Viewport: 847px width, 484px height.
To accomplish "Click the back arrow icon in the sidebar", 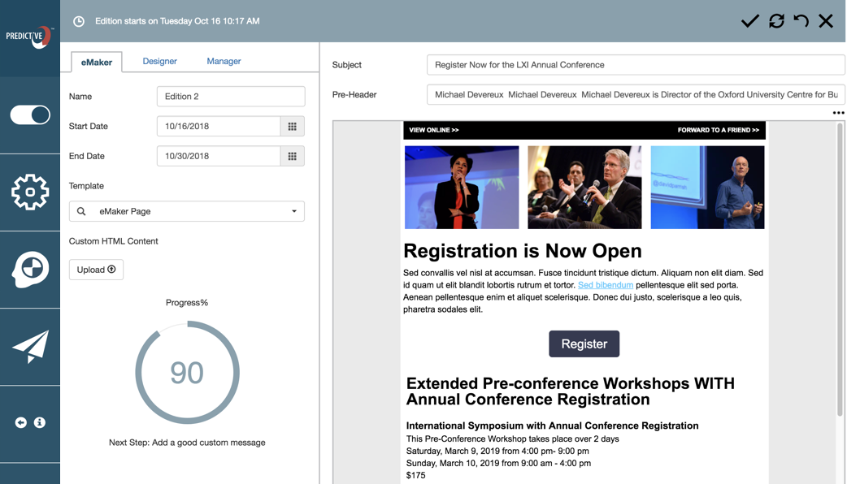I will [20, 422].
